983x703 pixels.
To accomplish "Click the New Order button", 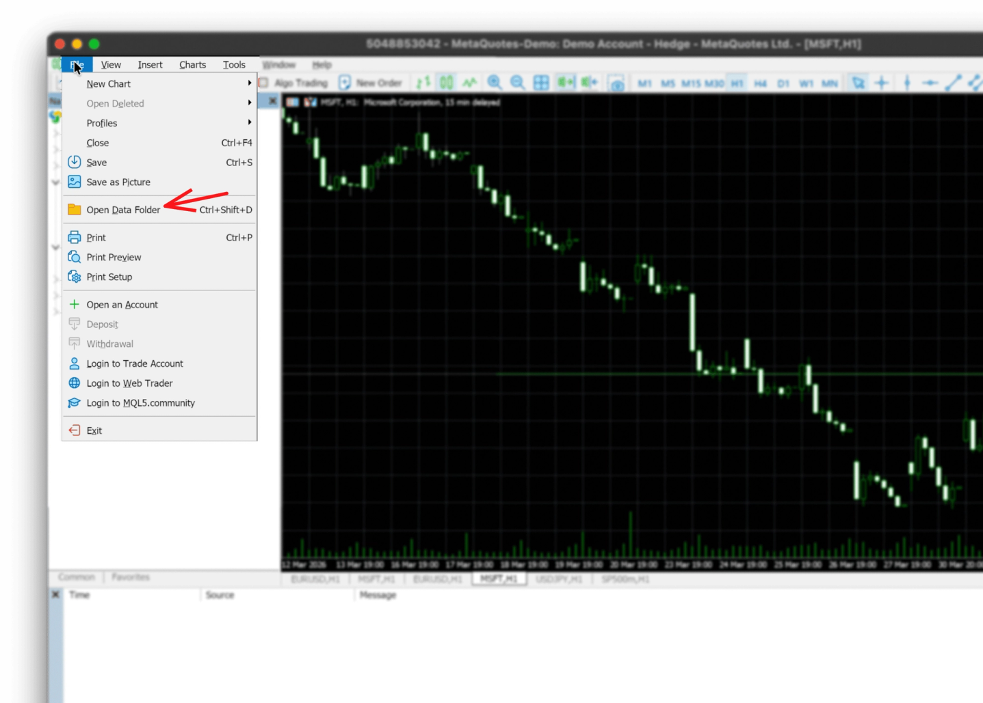I will coord(371,83).
